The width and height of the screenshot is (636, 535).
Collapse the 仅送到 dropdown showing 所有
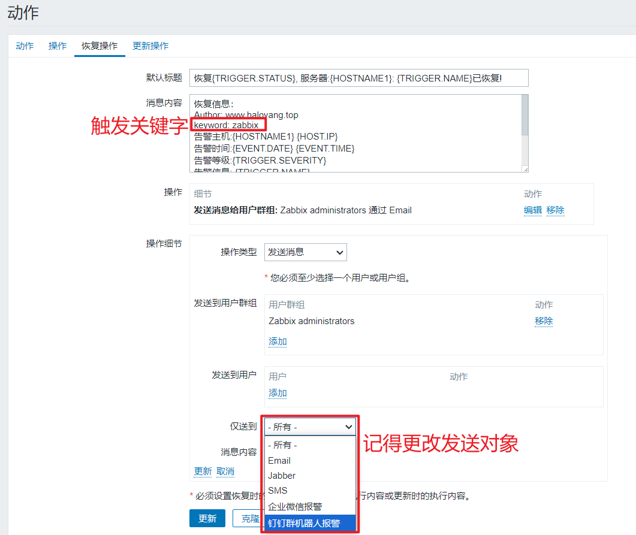[311, 427]
